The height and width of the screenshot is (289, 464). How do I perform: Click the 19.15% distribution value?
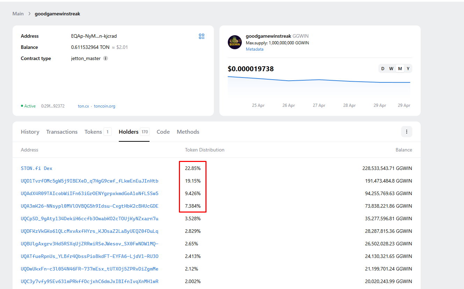point(193,181)
